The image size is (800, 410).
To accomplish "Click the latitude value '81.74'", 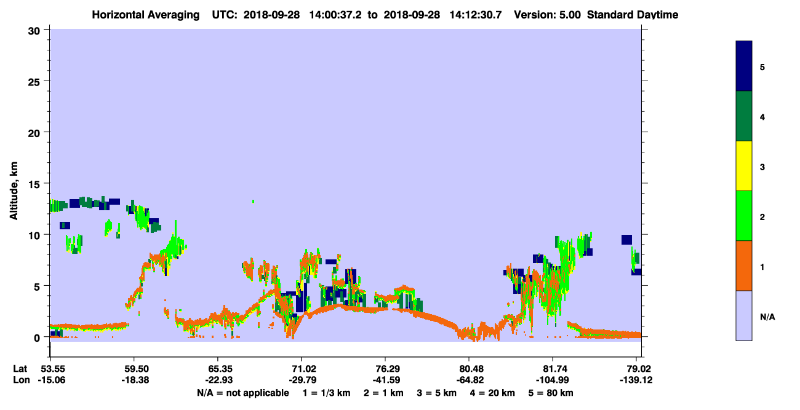I will pos(553,369).
